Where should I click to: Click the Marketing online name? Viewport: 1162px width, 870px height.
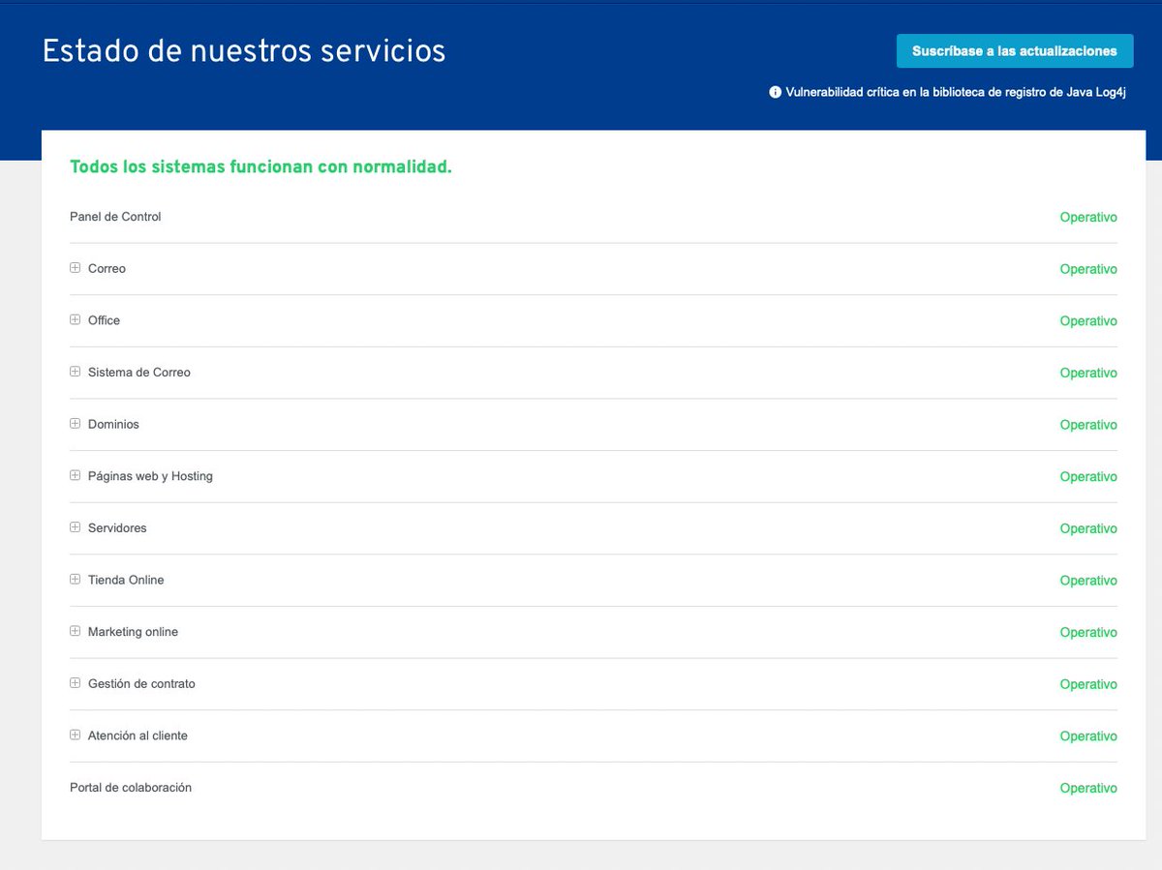pyautogui.click(x=133, y=632)
